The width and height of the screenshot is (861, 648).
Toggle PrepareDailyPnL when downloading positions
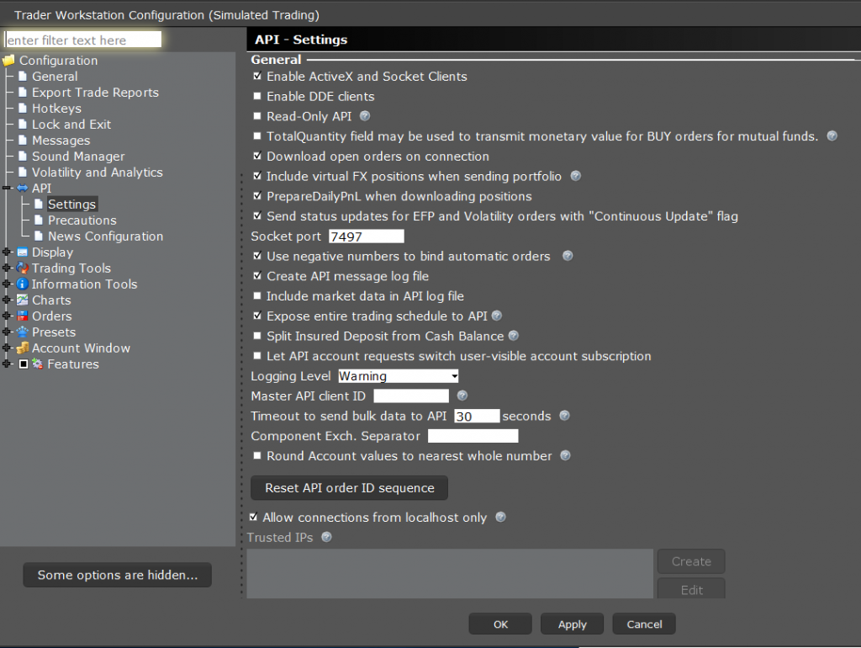(257, 196)
